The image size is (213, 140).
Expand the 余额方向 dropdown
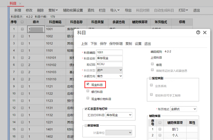point(110,76)
